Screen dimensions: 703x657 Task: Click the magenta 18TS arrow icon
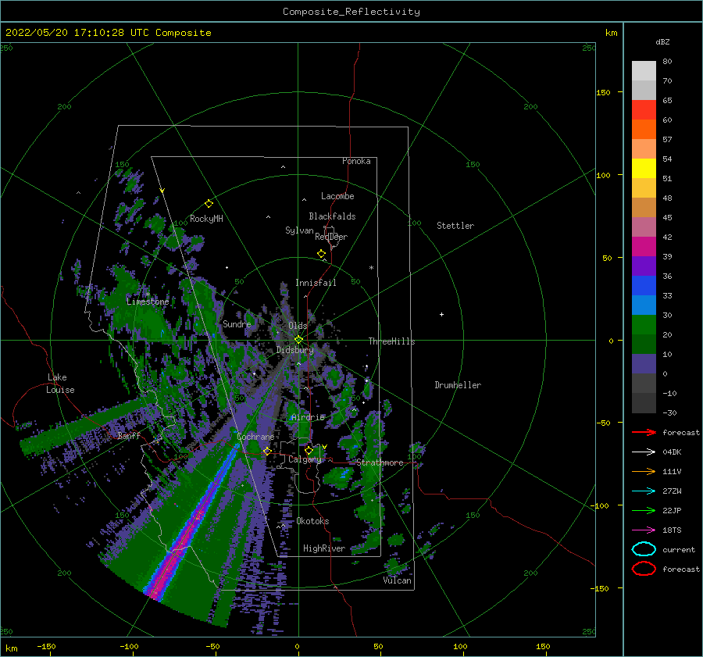pyautogui.click(x=644, y=530)
